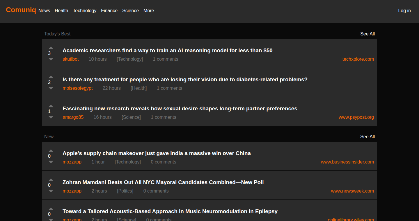Downvote the AI reasoning model post
Image resolution: width=419 pixels, height=221 pixels.
click(x=51, y=59)
